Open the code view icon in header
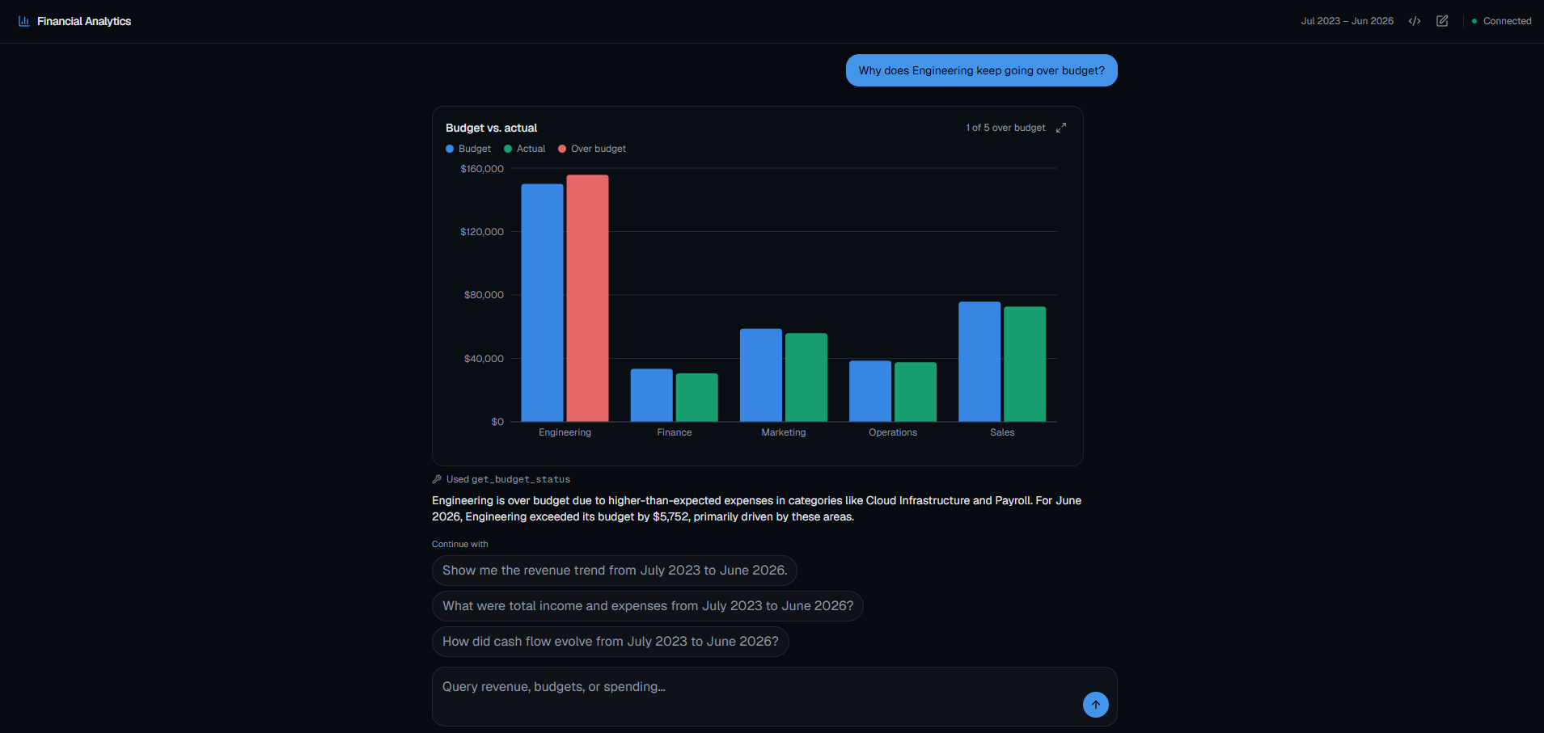Viewport: 1544px width, 733px height. coord(1415,21)
